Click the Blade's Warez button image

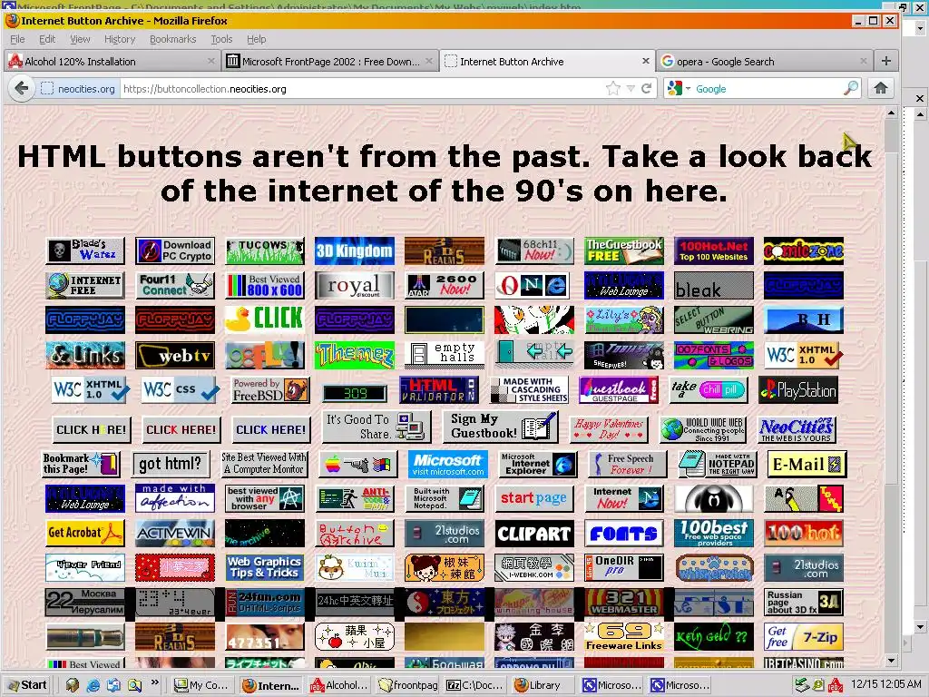point(85,250)
